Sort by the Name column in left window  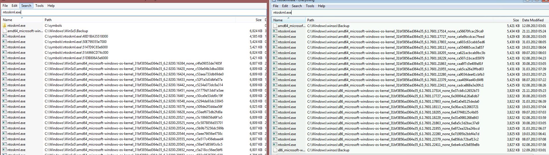(x=22, y=20)
